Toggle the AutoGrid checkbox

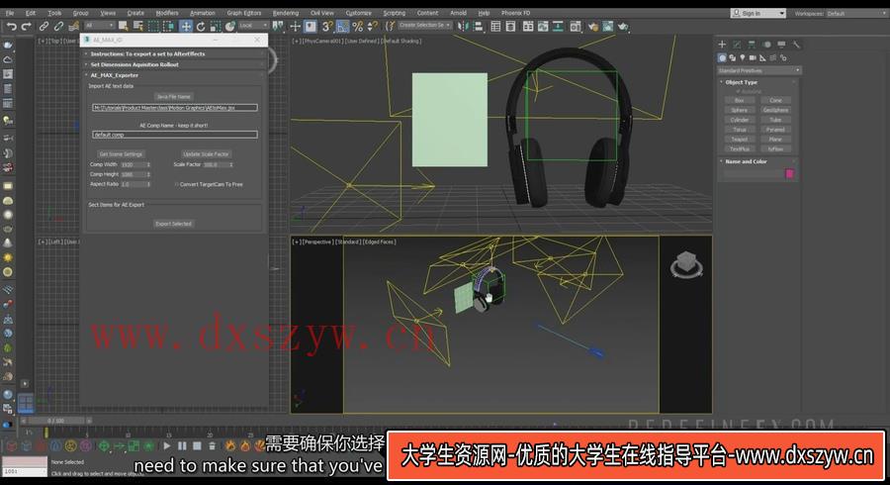pos(738,91)
